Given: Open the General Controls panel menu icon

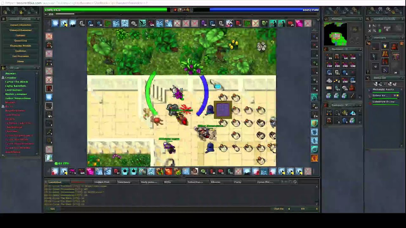Looking at the screenshot, I should point(3,19).
